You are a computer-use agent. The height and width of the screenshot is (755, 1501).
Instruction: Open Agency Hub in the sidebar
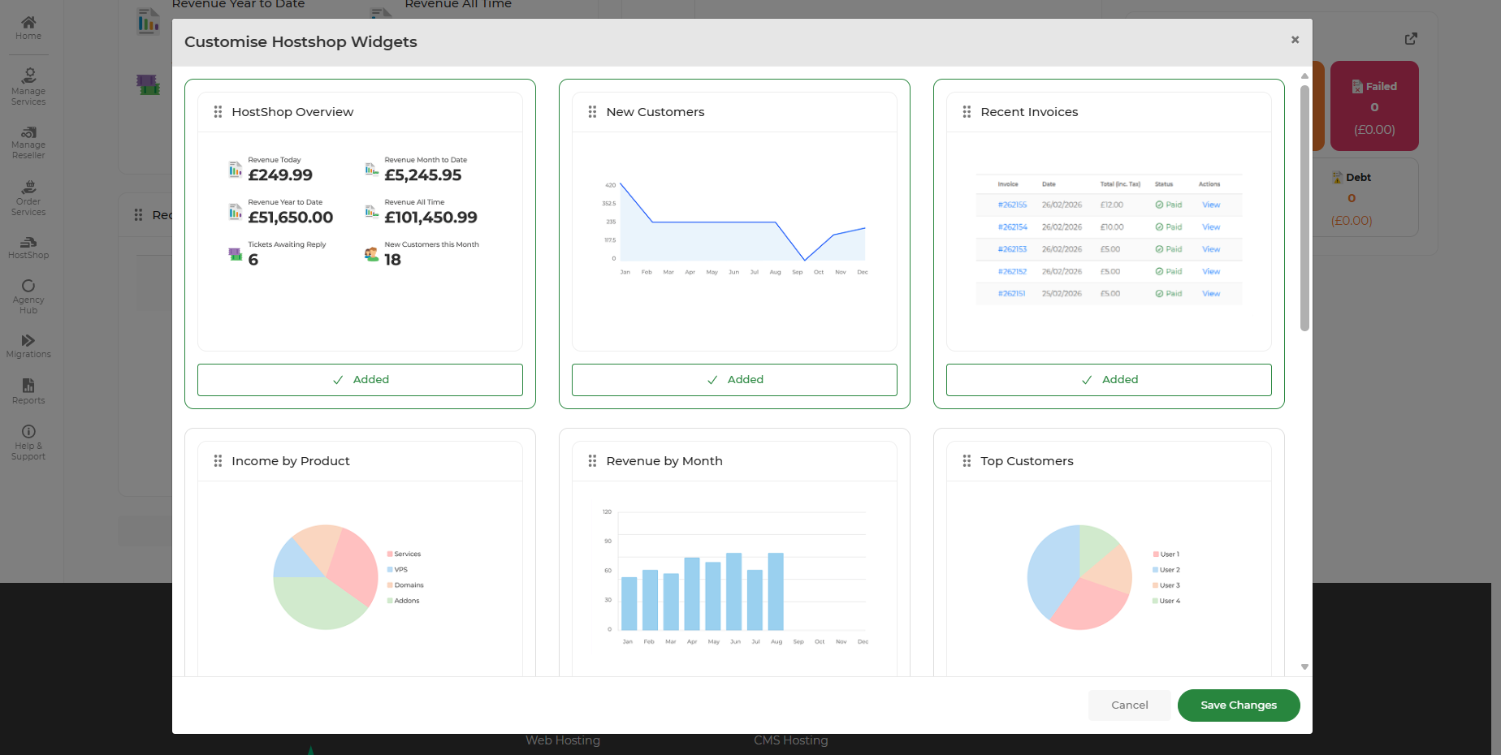[x=28, y=296]
